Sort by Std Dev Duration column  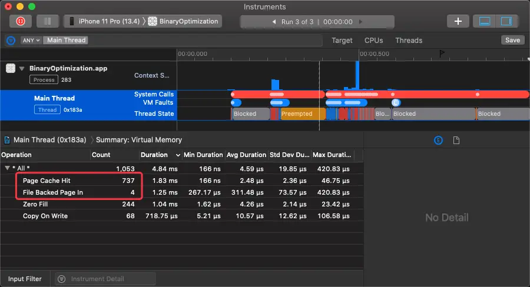click(289, 155)
